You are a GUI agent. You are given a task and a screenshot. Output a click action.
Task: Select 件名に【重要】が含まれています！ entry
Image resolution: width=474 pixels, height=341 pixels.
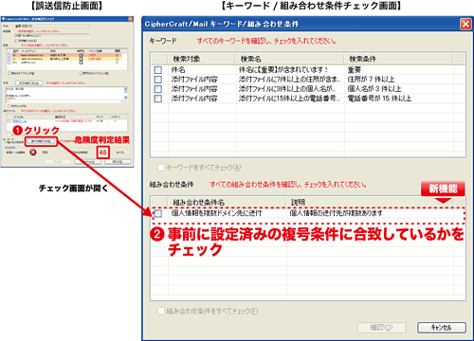283,70
